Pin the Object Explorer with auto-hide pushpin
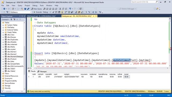Screen dimensions: 172x97 [22, 16]
